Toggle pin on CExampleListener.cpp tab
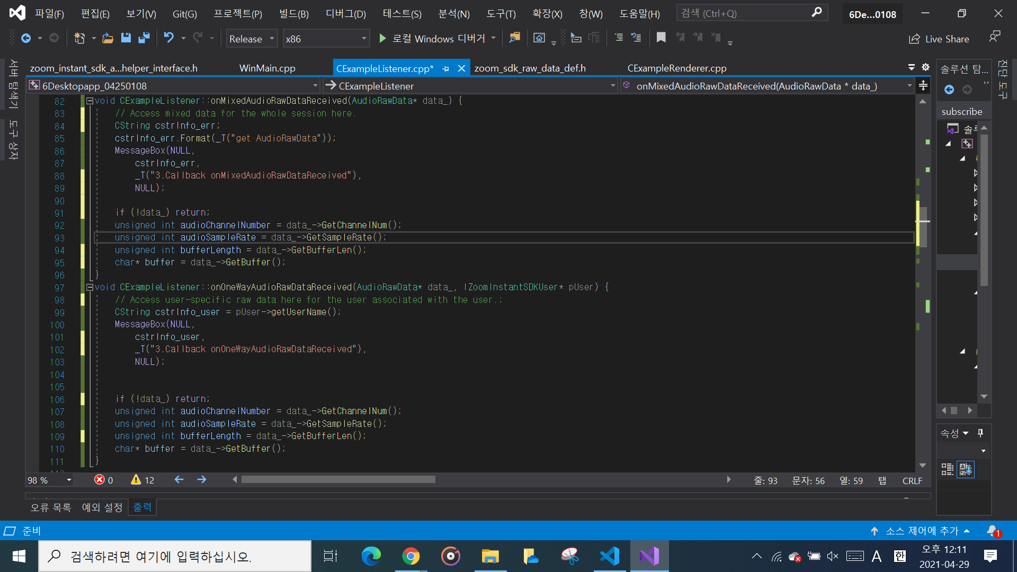 [446, 69]
